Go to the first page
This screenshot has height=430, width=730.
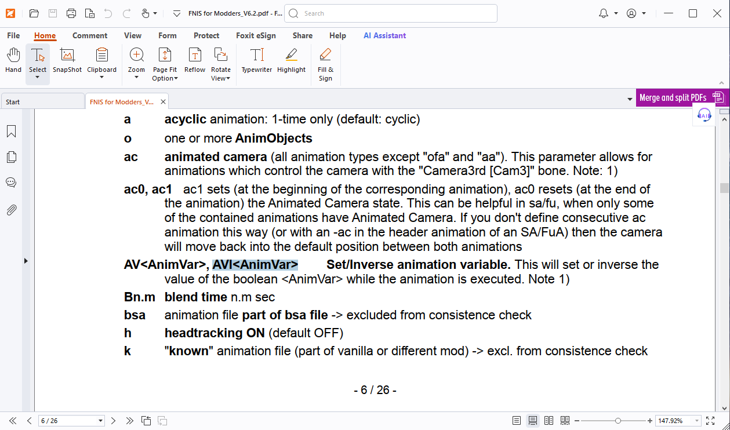pyautogui.click(x=13, y=421)
